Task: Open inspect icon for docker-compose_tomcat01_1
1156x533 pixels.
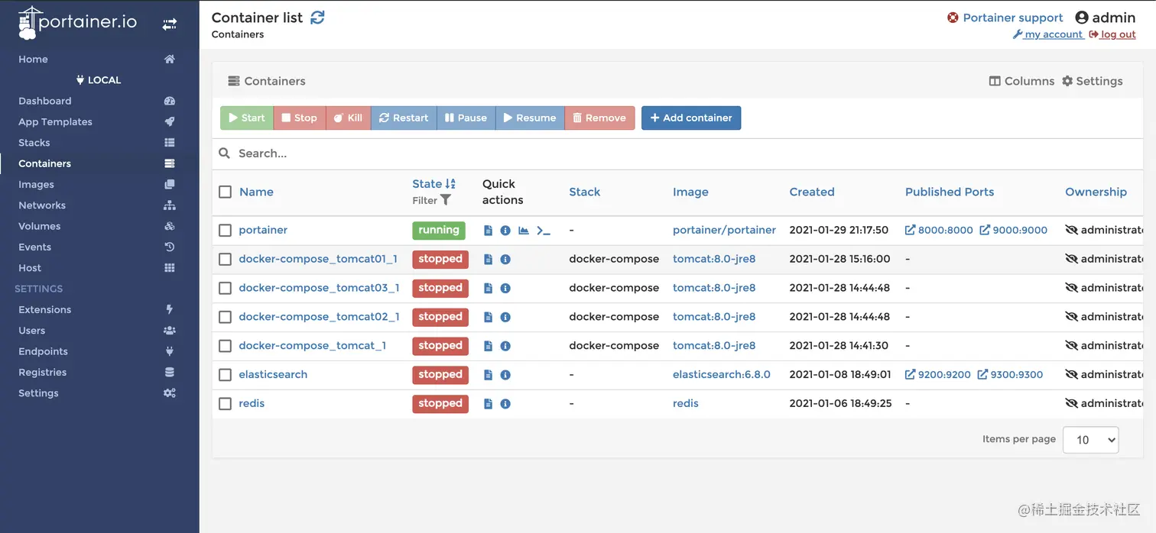Action: pyautogui.click(x=505, y=259)
